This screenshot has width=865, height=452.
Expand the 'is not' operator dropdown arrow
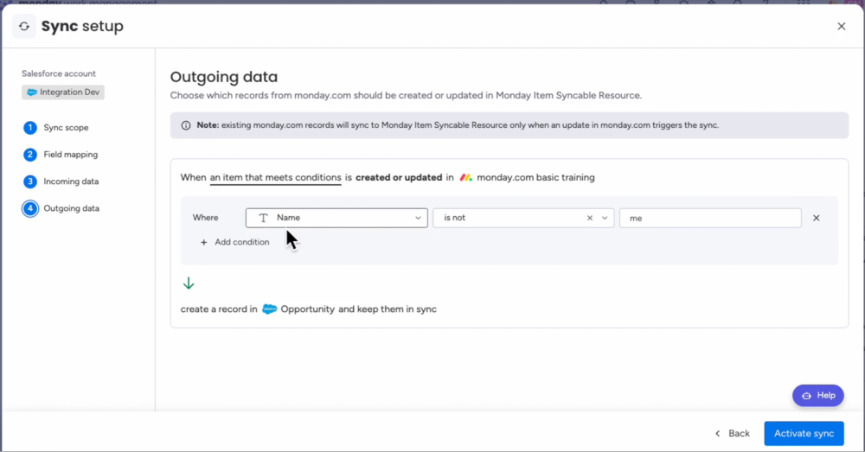pyautogui.click(x=605, y=218)
